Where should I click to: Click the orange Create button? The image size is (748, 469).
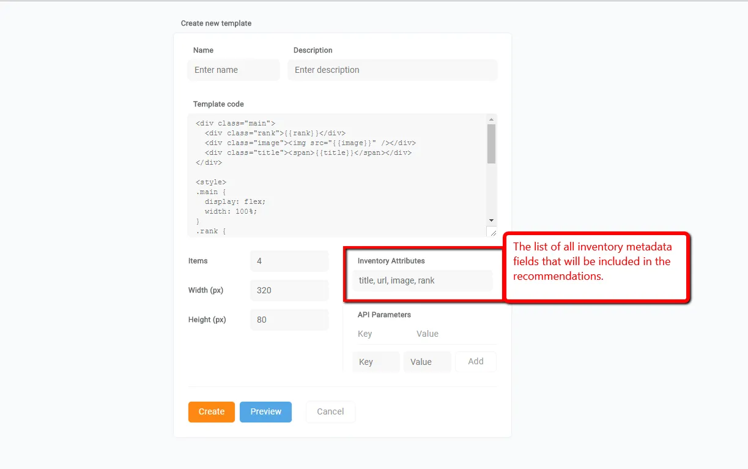click(212, 411)
